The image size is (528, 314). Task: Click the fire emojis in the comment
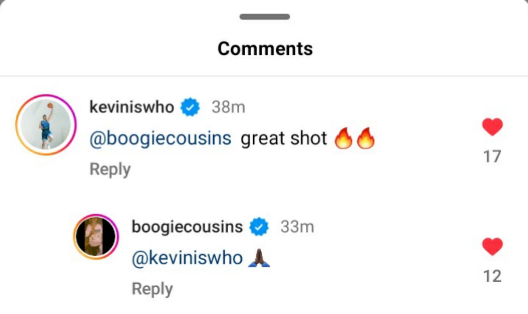pyautogui.click(x=354, y=139)
